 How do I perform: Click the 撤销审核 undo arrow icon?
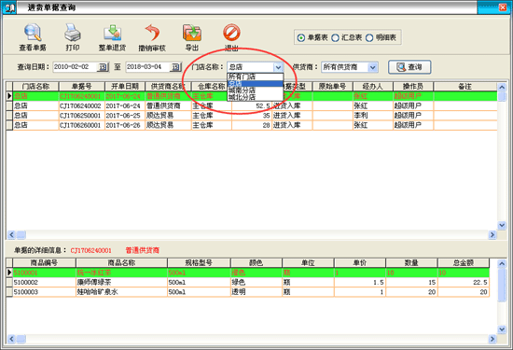tap(152, 33)
